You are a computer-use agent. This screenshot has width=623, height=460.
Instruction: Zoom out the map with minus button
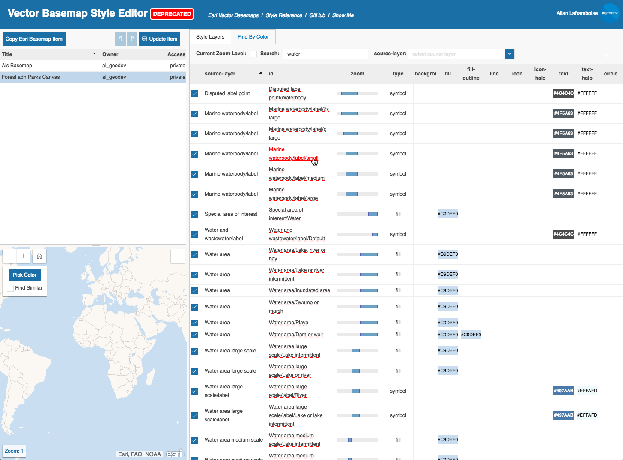pyautogui.click(x=9, y=256)
